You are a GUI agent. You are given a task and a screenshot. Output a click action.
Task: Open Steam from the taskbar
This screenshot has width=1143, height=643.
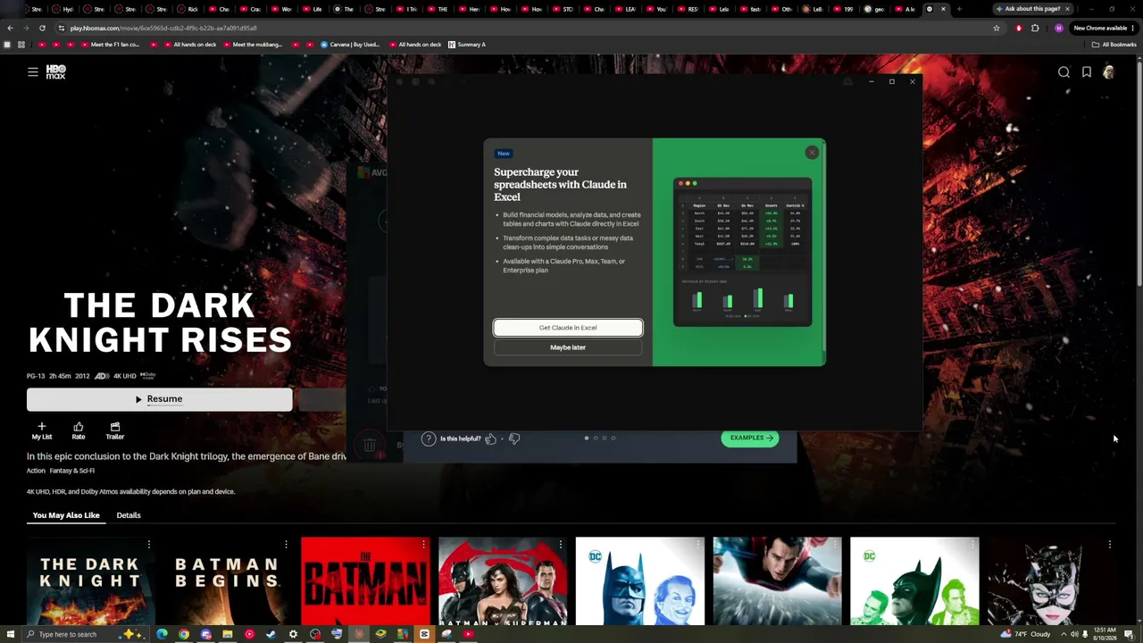coord(271,634)
